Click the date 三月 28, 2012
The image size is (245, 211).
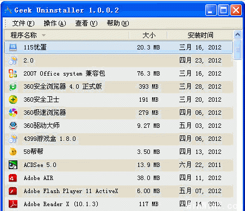(x=200, y=86)
